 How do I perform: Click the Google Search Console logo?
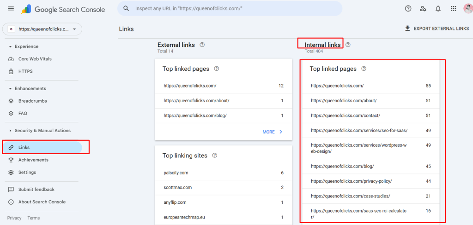(63, 9)
